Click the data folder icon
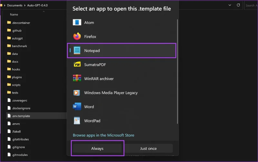The height and width of the screenshot is (162, 258). (x=9, y=53)
